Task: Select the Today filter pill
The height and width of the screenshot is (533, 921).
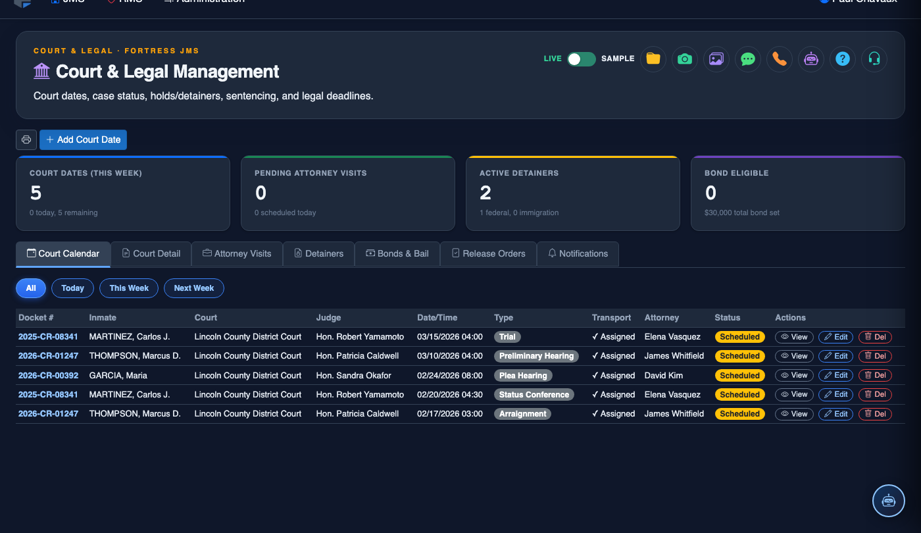Action: coord(72,288)
